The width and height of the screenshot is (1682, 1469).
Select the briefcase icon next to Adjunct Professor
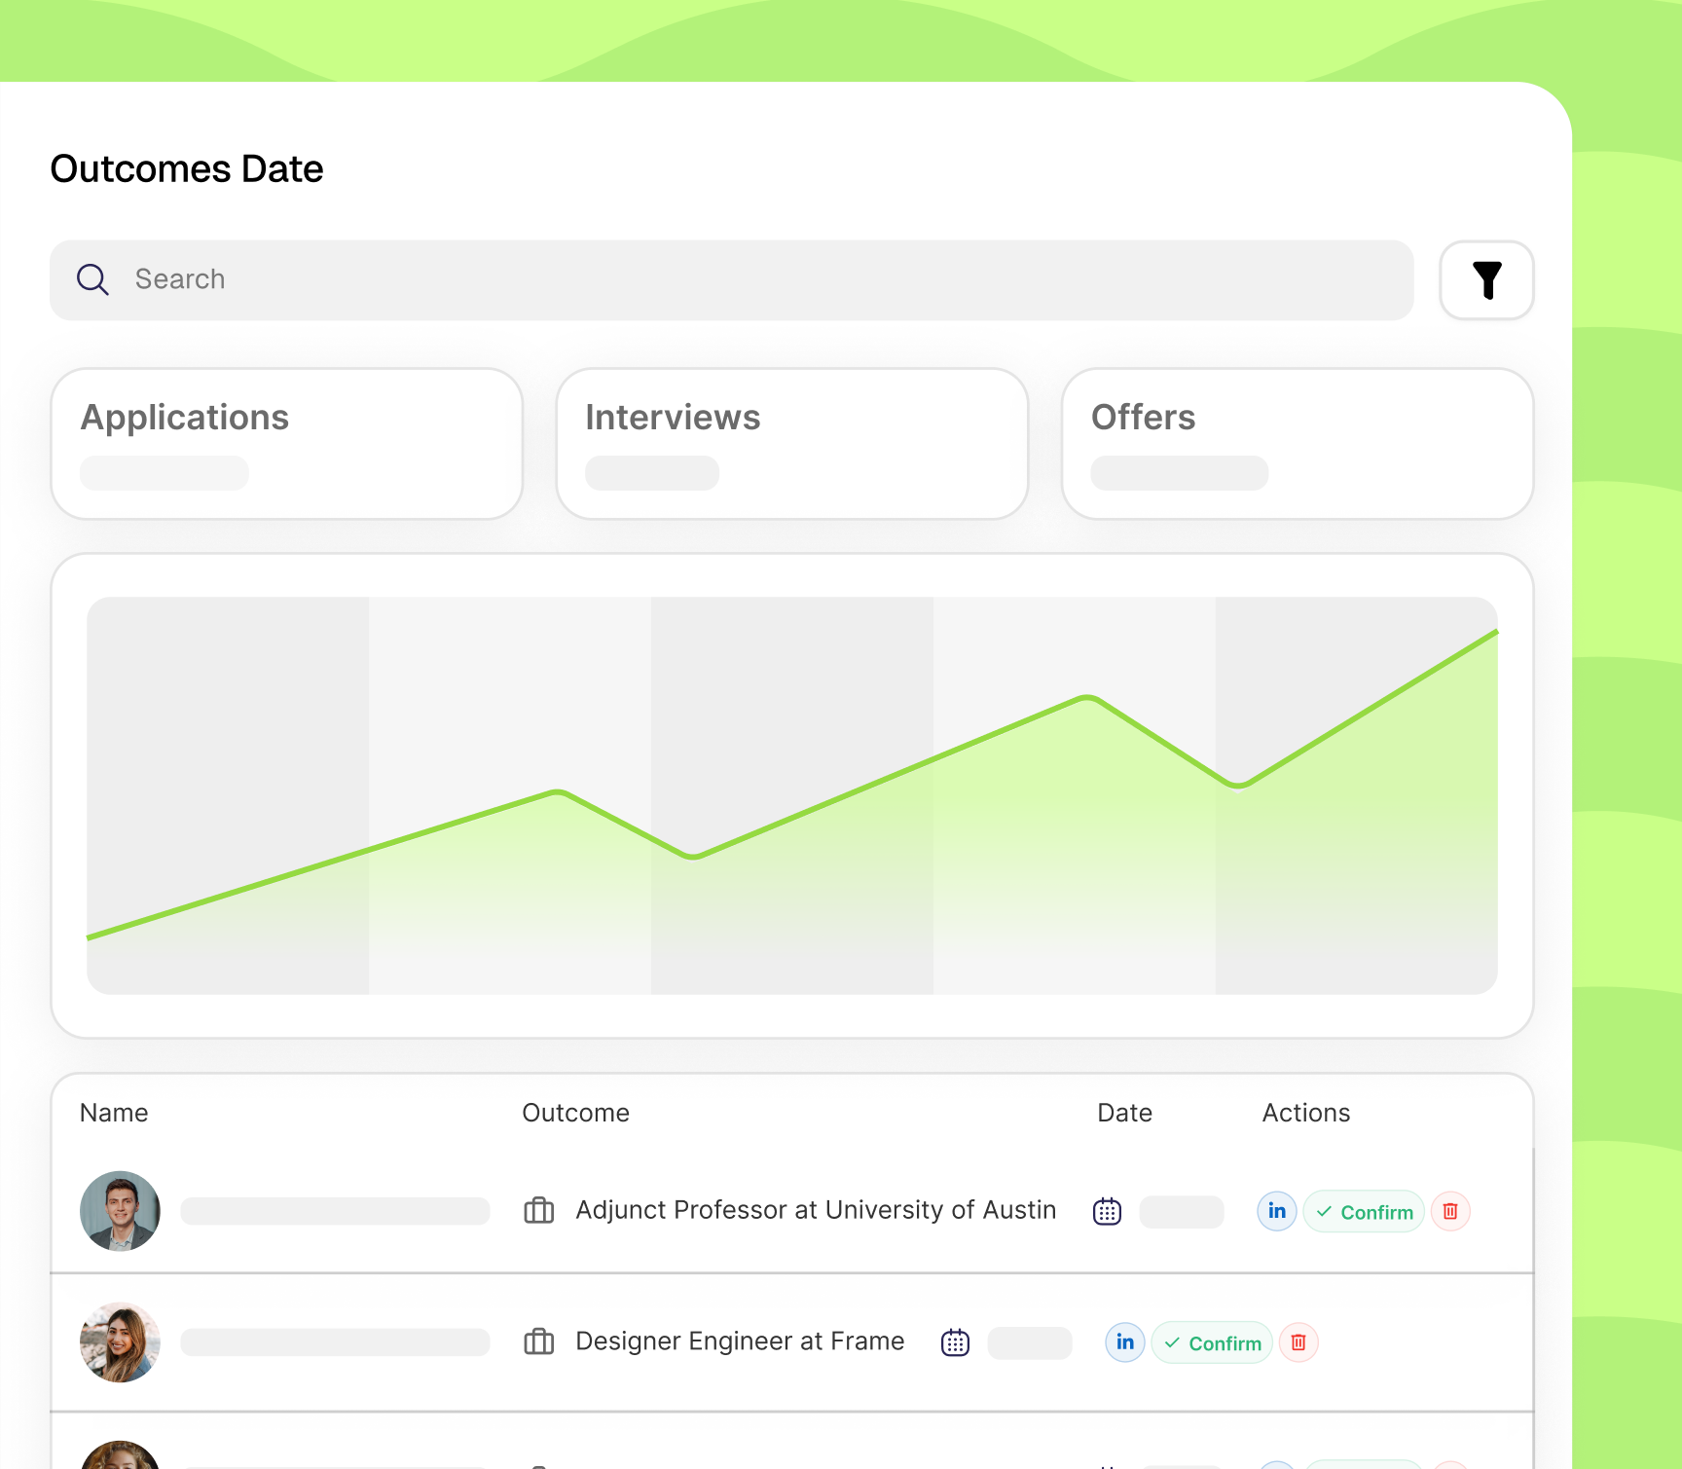[538, 1211]
